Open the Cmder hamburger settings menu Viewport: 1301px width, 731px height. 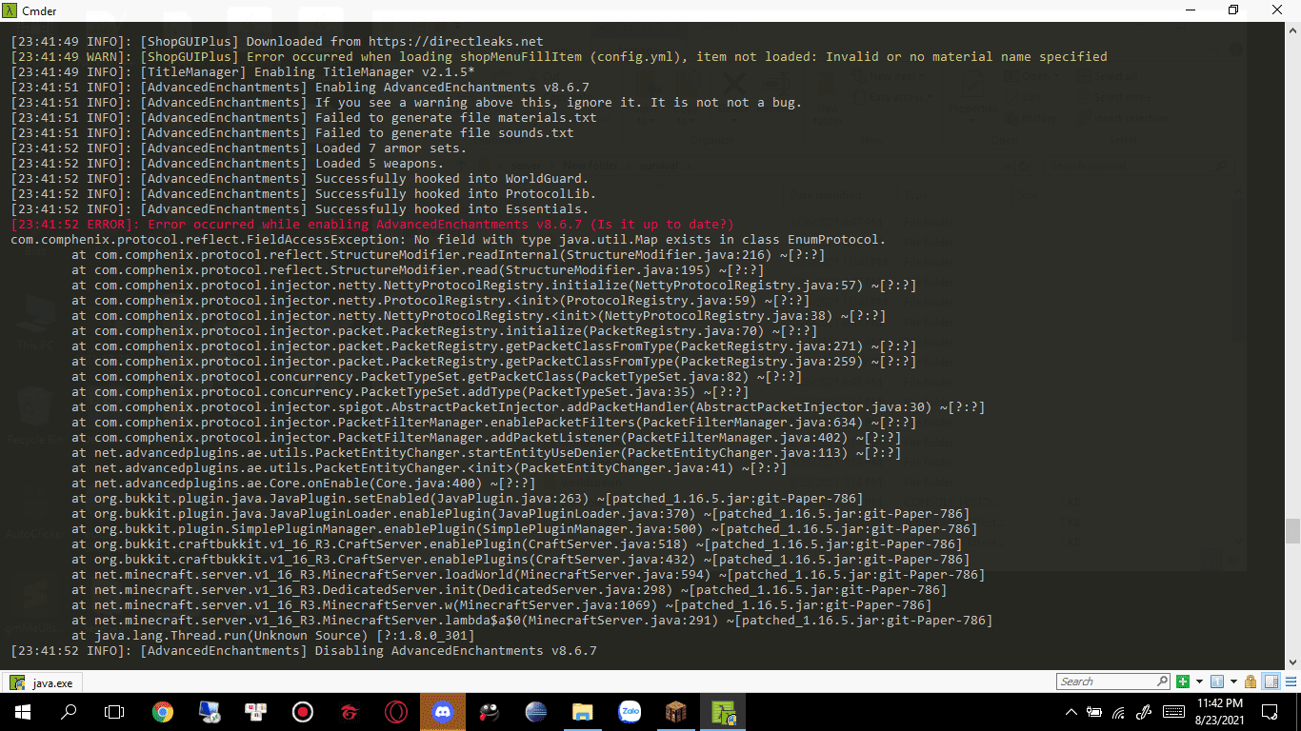tap(1290, 682)
